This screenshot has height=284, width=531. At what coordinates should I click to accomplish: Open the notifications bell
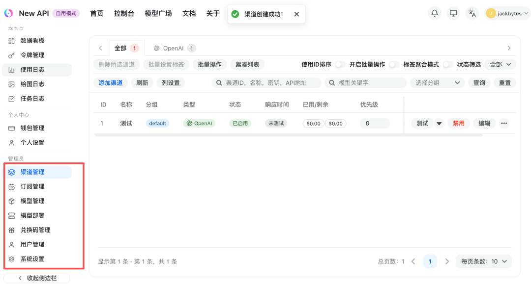(435, 13)
